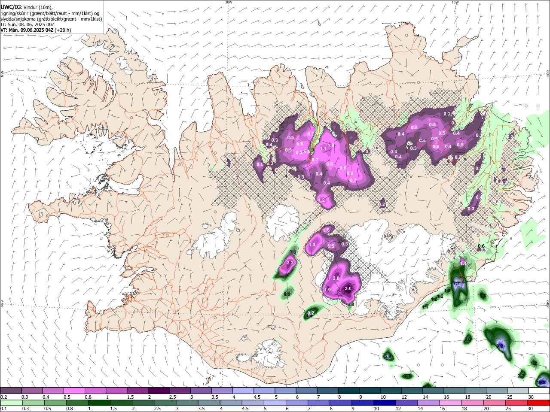This screenshot has width=550, height=412.
Task: Click the '2.6' snowfall value on the map
Action: coord(348,288)
